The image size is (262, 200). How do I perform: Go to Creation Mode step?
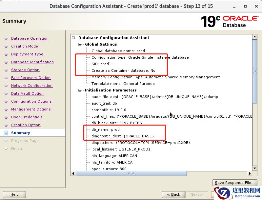(25, 46)
